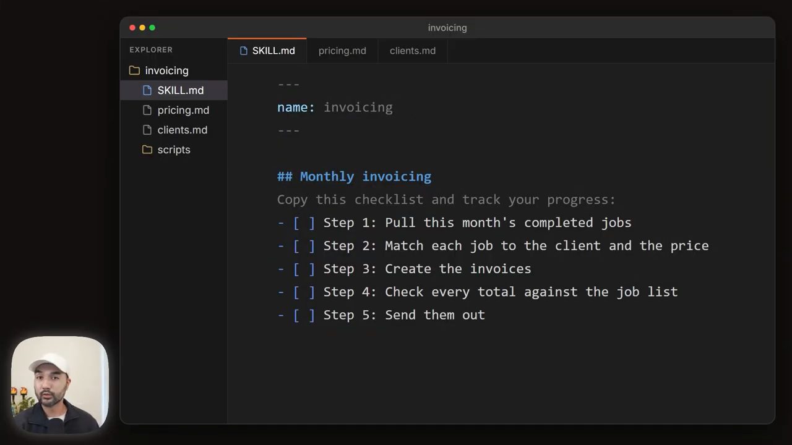This screenshot has width=792, height=445.
Task: Click the text 'Match each job to the client'
Action: point(493,246)
